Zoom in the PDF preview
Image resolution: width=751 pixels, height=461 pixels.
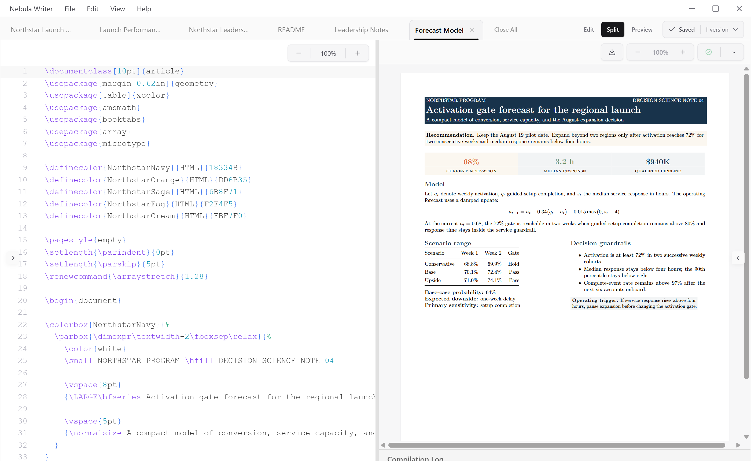pos(683,52)
